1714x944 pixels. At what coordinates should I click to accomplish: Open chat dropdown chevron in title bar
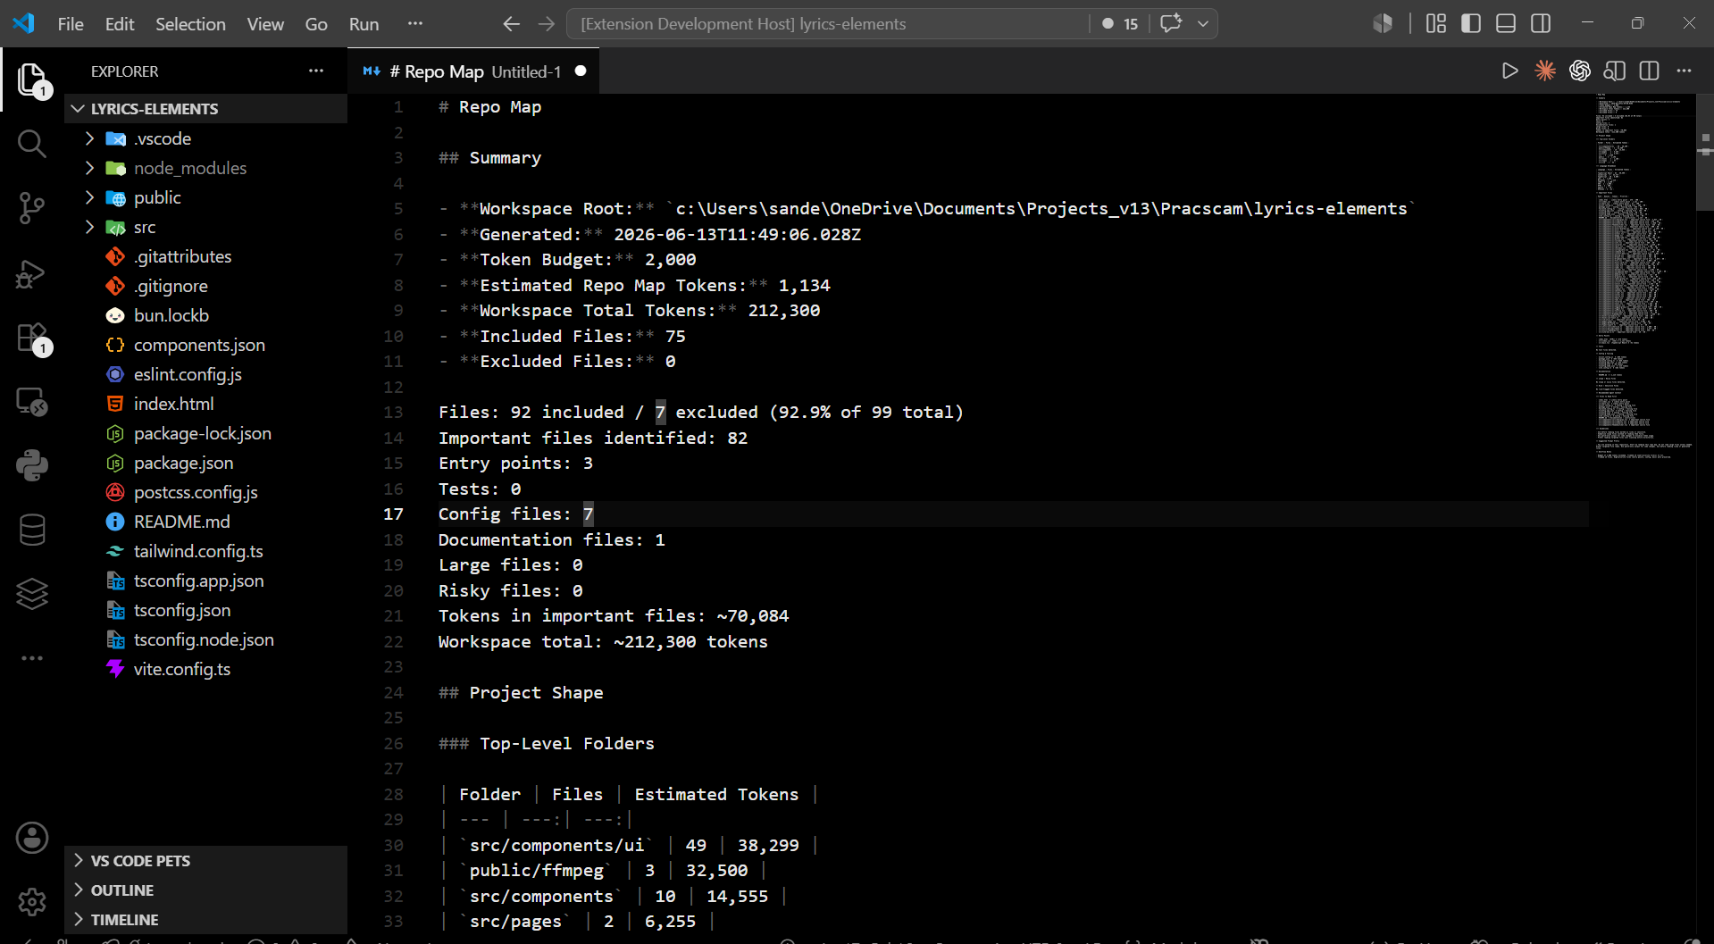tap(1203, 23)
